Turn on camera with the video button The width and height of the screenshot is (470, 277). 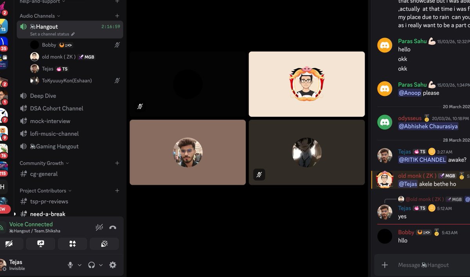click(x=9, y=244)
